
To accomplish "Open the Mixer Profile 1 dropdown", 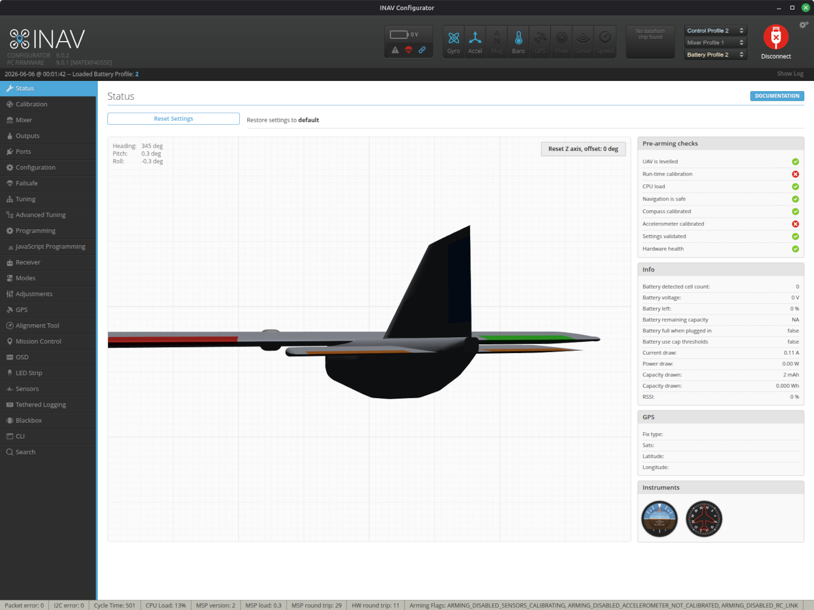I will 716,43.
